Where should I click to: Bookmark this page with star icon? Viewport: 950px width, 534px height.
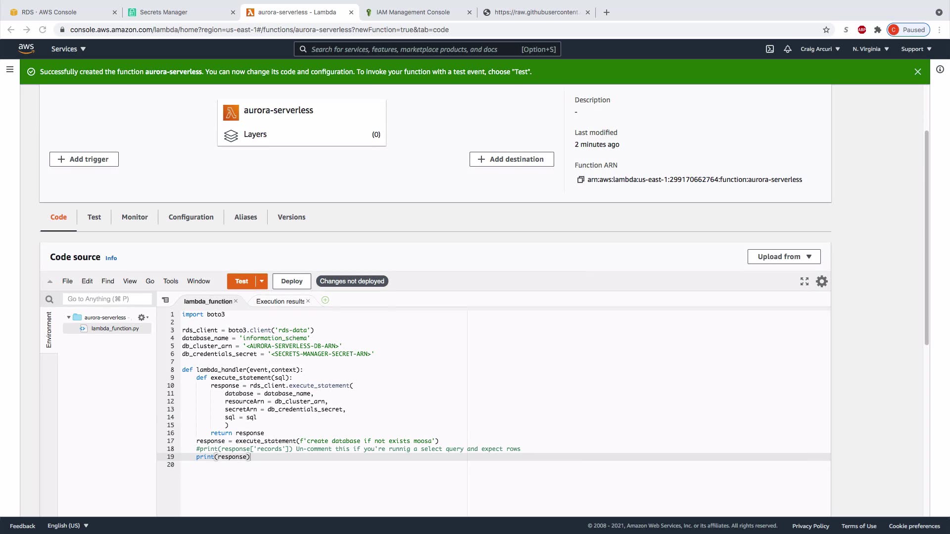click(826, 30)
